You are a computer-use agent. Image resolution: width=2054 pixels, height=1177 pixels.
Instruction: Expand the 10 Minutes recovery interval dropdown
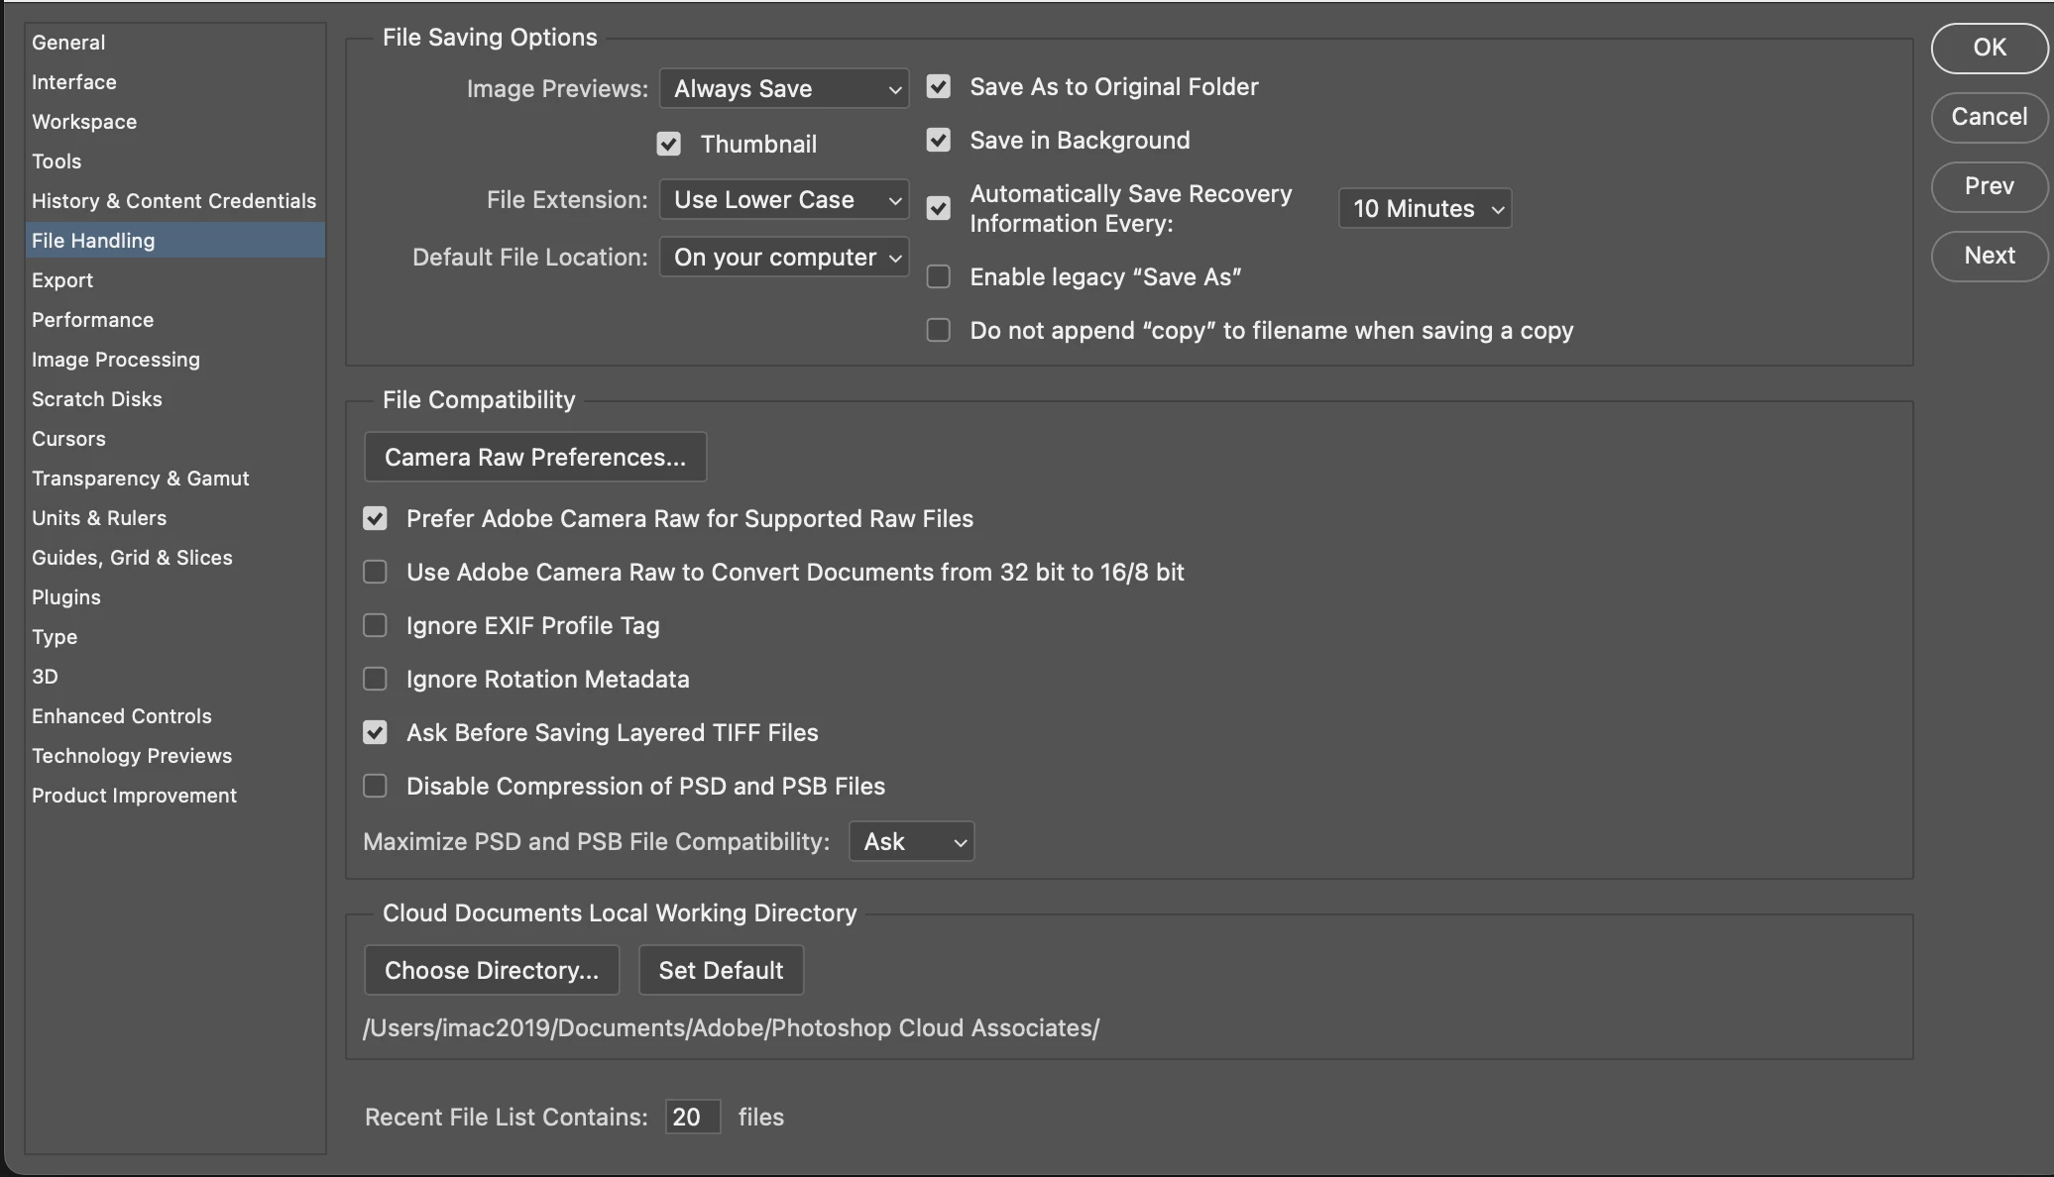click(1424, 208)
